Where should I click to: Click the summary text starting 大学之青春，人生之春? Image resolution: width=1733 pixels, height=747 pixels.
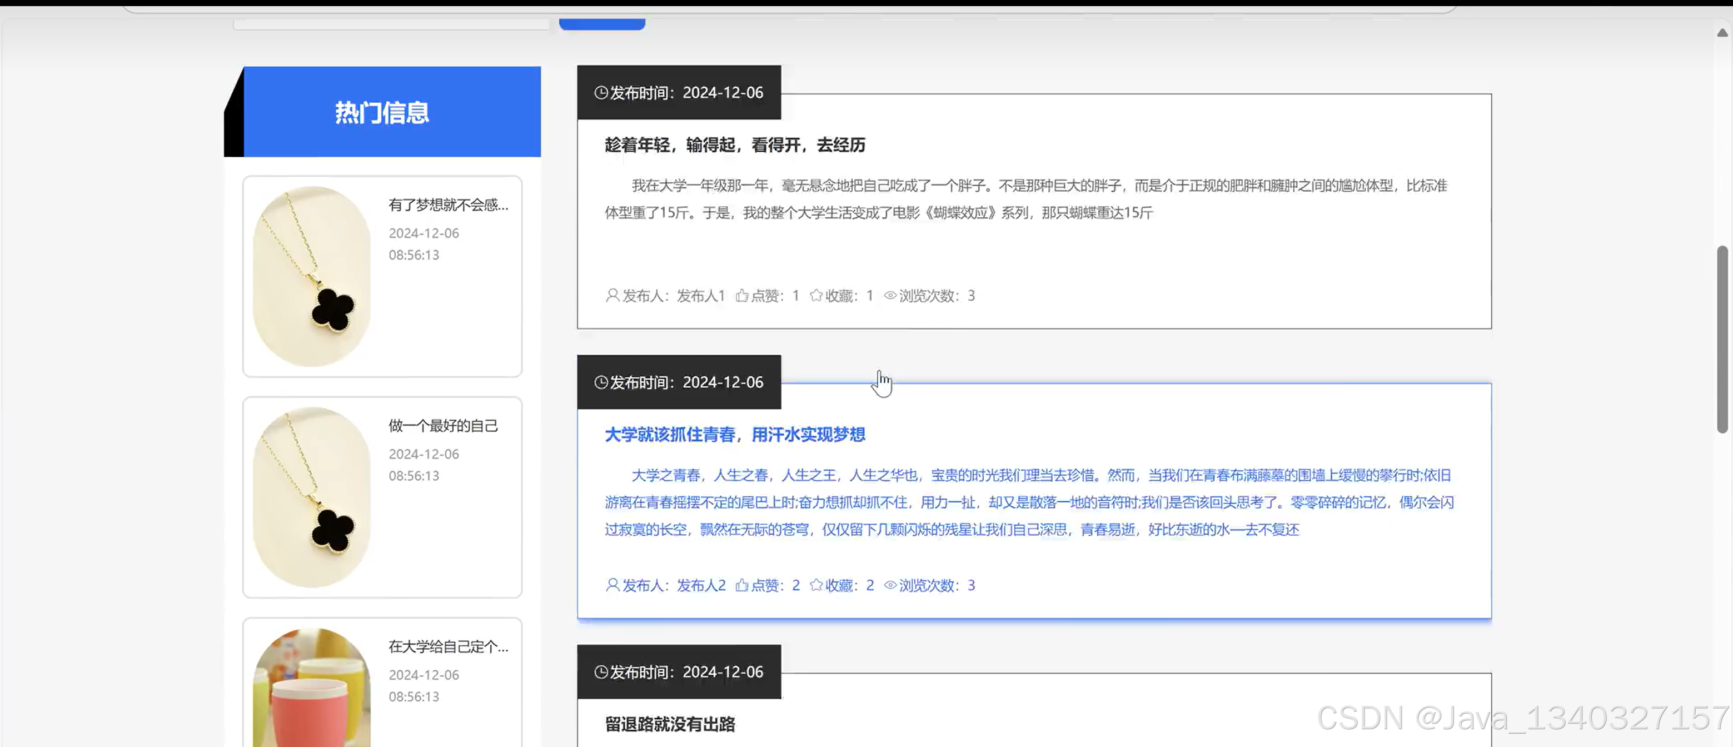point(1029,502)
